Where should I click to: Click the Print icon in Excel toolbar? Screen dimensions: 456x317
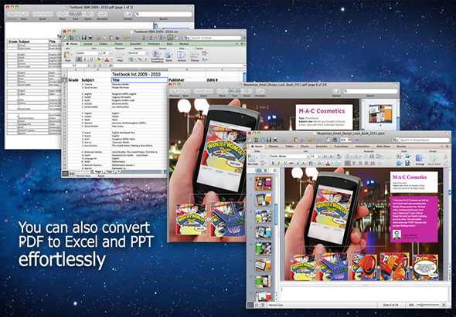pos(90,38)
